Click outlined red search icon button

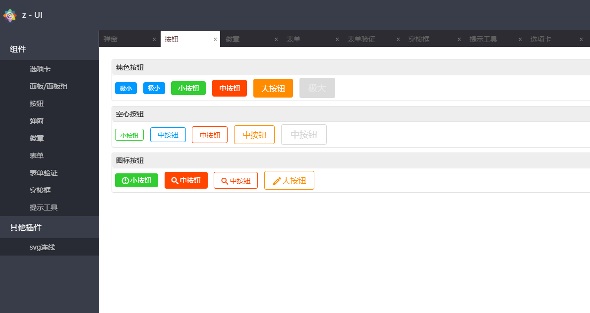tap(236, 181)
